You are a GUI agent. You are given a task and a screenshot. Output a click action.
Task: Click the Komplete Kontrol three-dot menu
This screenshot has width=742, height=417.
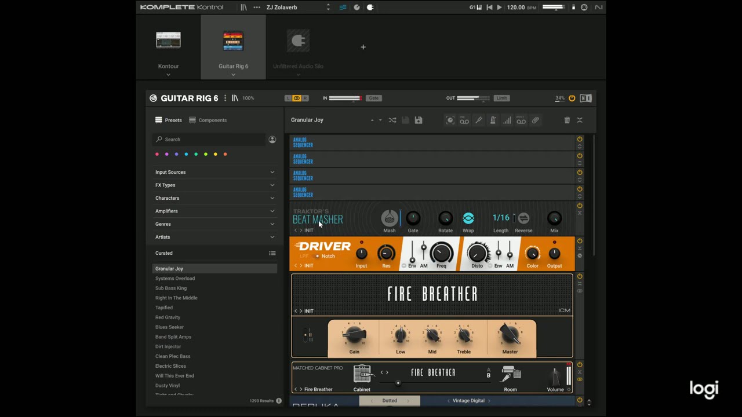click(x=257, y=8)
